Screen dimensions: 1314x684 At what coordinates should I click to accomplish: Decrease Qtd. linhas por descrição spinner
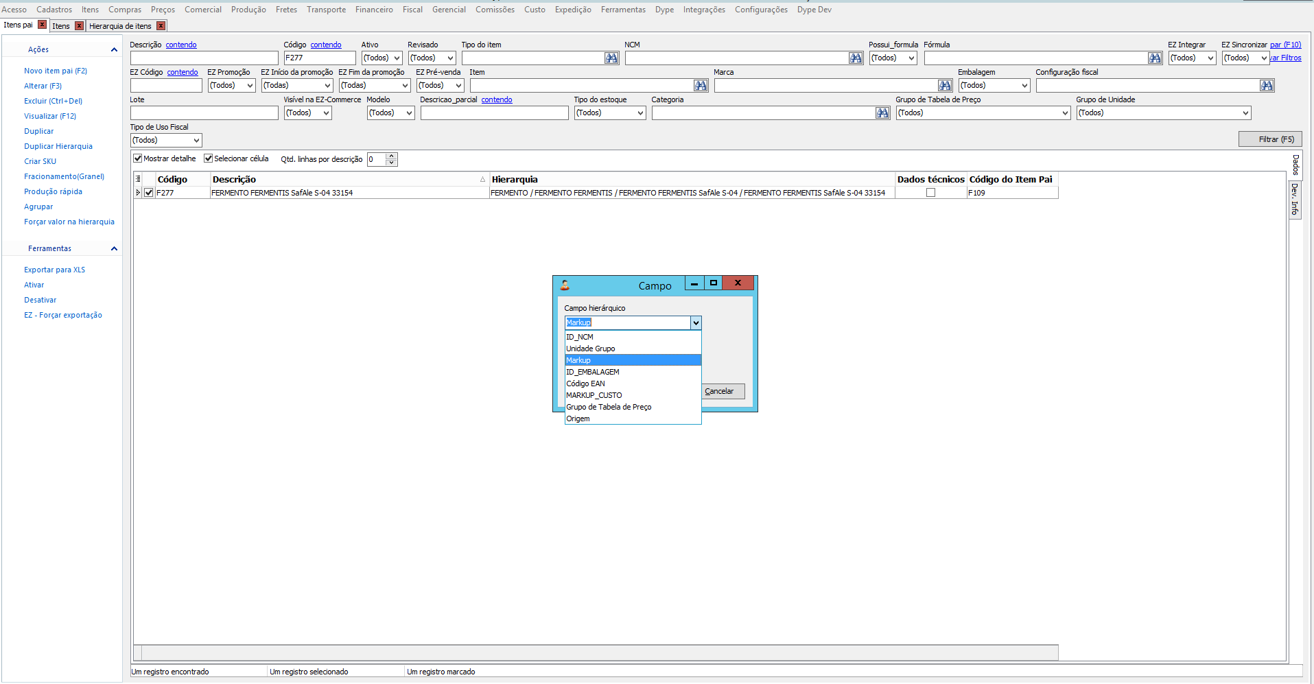391,163
